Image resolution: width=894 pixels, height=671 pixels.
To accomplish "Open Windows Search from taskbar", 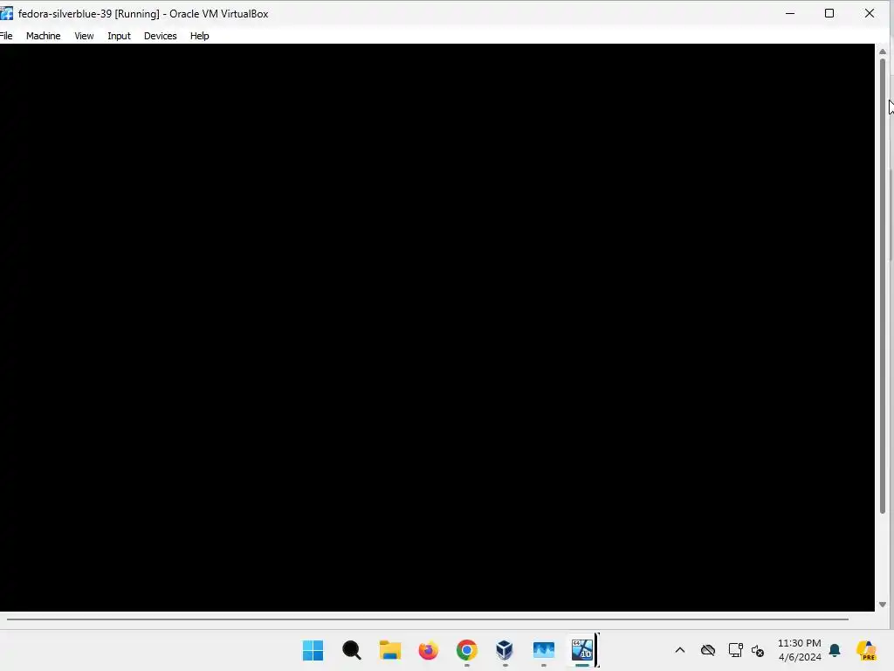I will 352,650.
